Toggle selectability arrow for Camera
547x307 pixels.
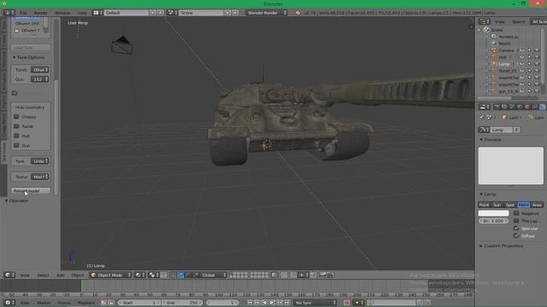[529, 50]
